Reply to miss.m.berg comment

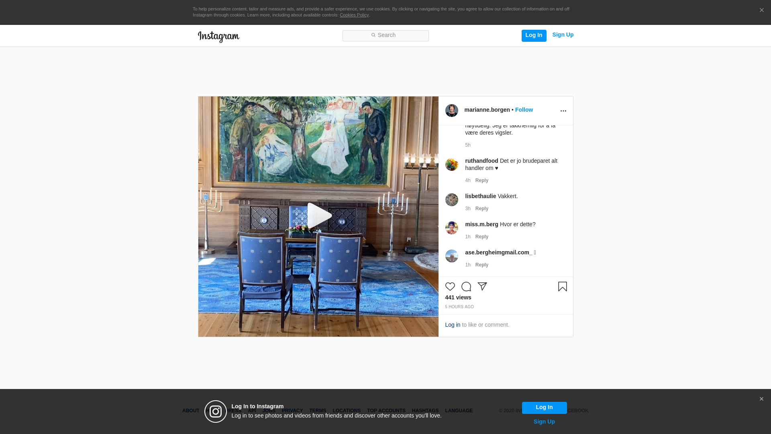[482, 237]
